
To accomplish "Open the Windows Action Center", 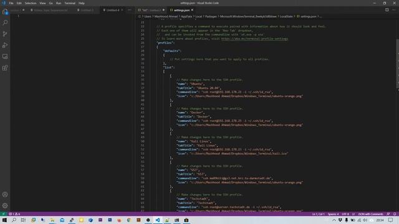I will click(390, 220).
